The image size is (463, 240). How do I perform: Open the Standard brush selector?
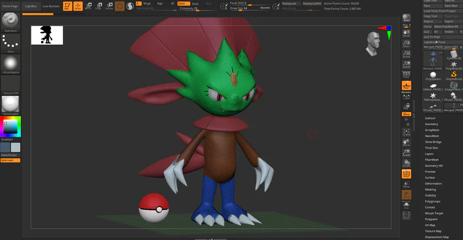[x=10, y=23]
